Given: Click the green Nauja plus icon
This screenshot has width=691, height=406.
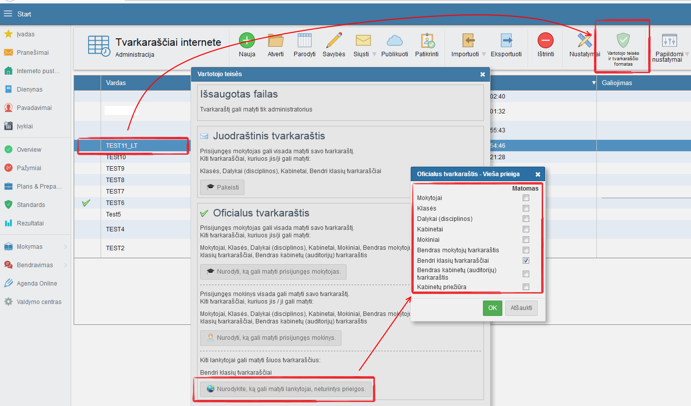Looking at the screenshot, I should pos(246,41).
